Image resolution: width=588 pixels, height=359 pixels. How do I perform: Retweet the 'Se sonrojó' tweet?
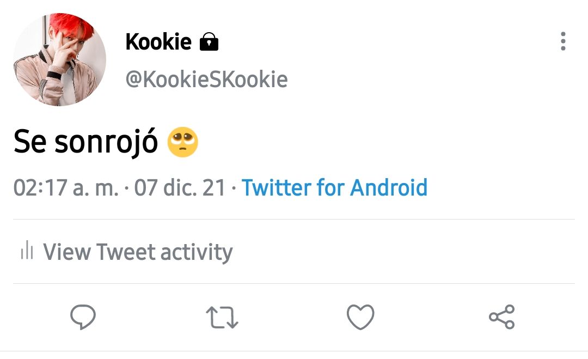click(222, 318)
